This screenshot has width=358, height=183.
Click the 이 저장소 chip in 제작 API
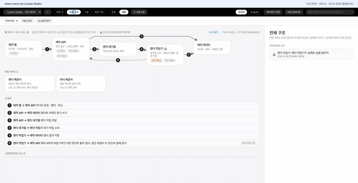click(x=61, y=51)
